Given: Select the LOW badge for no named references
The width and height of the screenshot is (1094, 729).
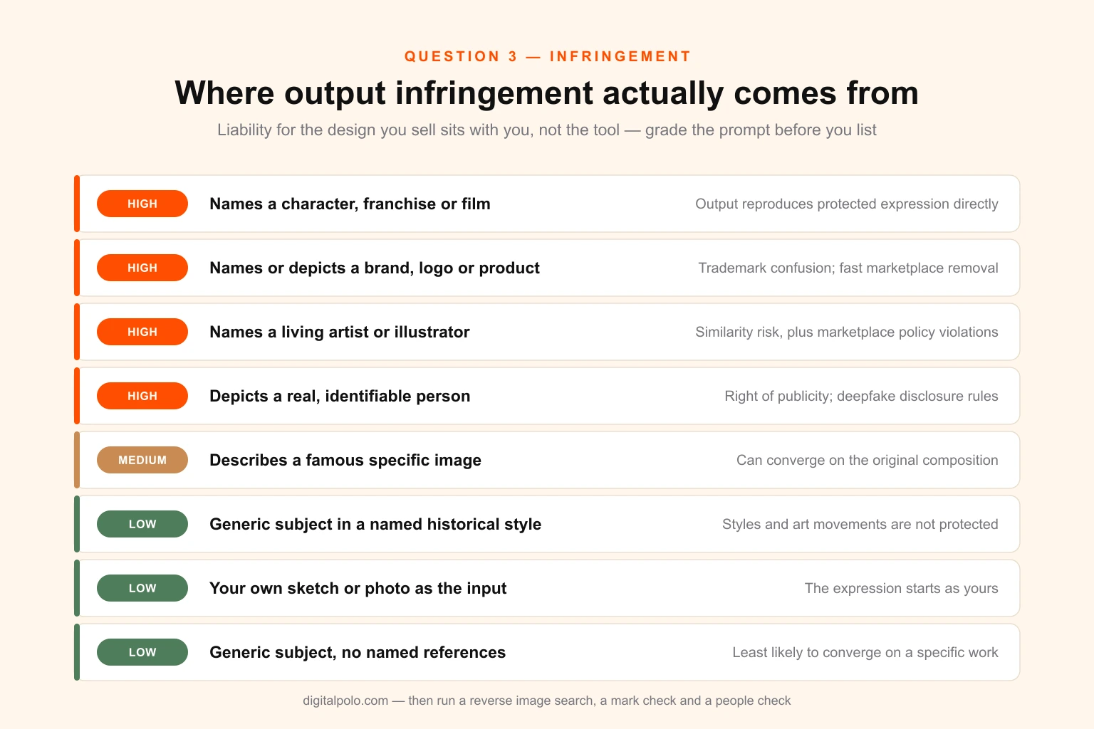Looking at the screenshot, I should [x=142, y=652].
